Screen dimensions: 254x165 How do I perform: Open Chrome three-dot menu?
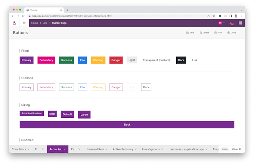[x=241, y=16]
